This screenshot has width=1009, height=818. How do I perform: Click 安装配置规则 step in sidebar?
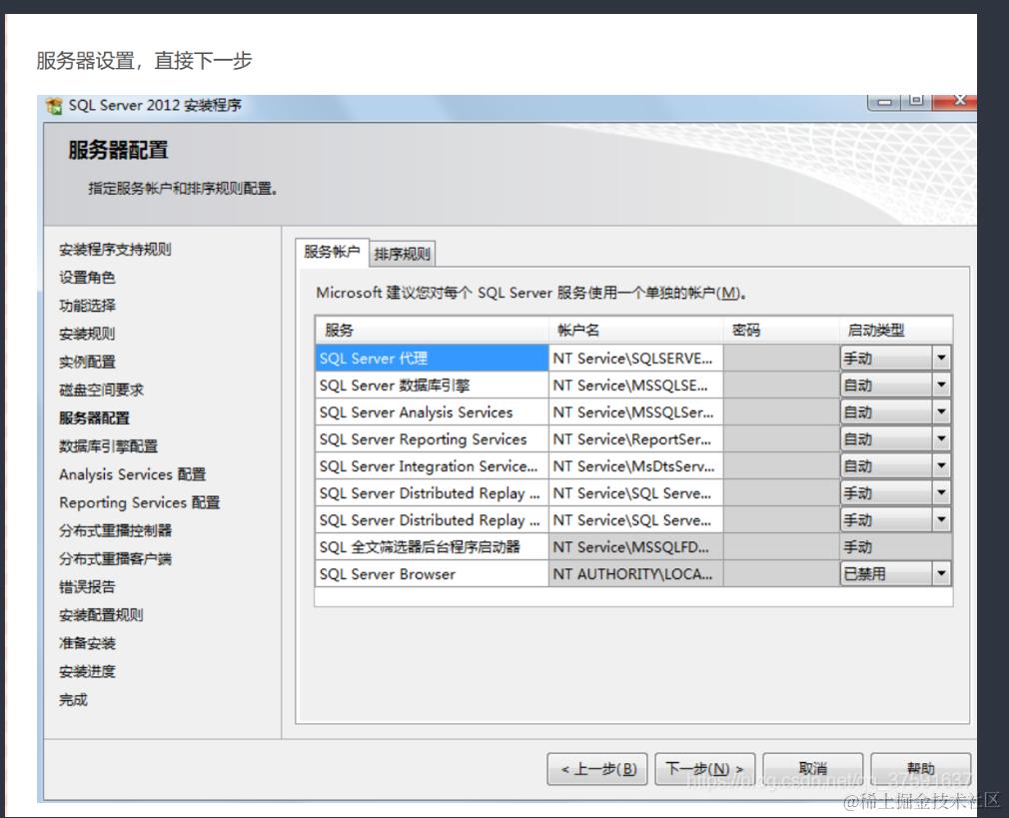pyautogui.click(x=101, y=615)
